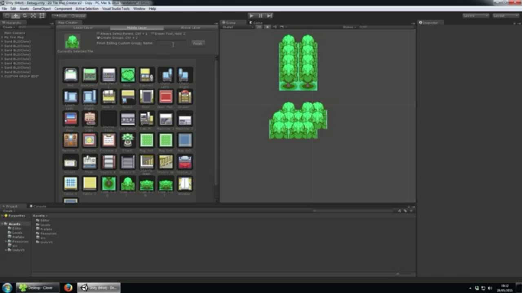The image size is (522, 293).
Task: Pick the Drawer tile with red top
Action: (x=185, y=97)
